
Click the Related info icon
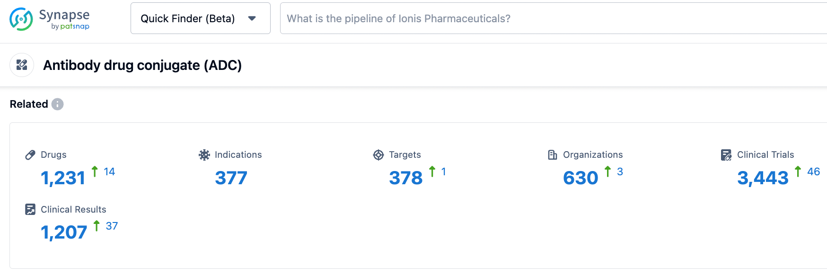[x=57, y=104]
